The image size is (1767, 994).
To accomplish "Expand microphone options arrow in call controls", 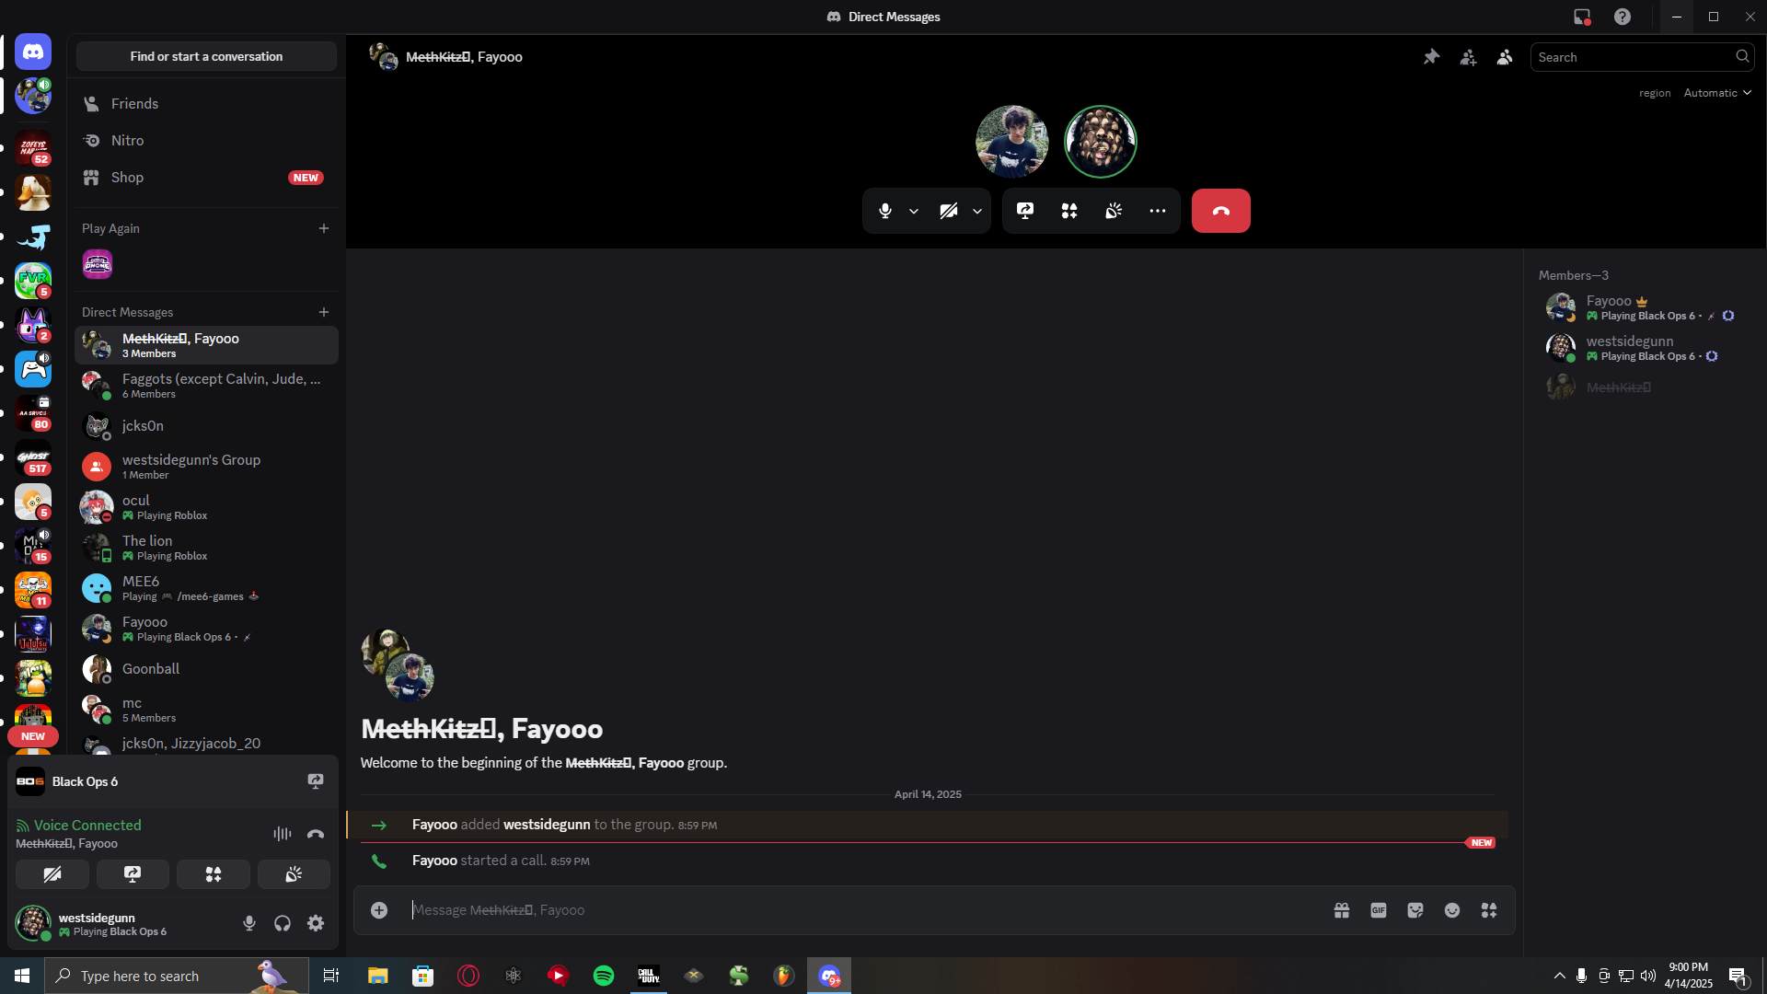I will 914,211.
